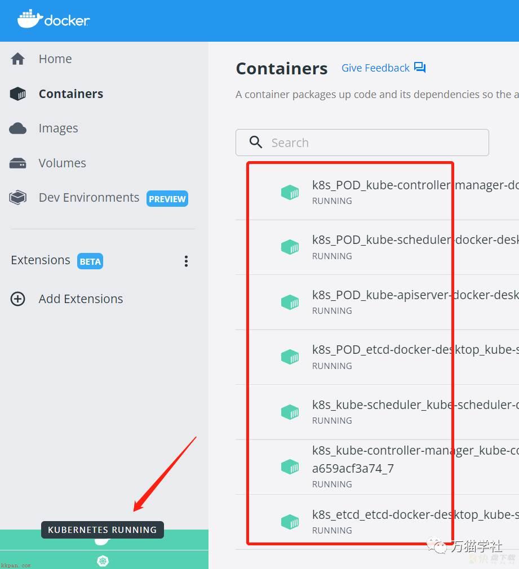Select k8s_POD_kube-controller-manager container name
Viewport: 519px width, 569px height.
415,185
